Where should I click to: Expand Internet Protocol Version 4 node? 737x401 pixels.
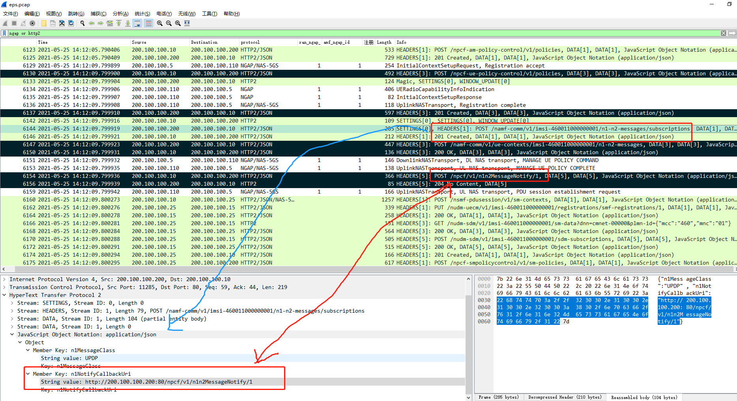(x=4, y=280)
